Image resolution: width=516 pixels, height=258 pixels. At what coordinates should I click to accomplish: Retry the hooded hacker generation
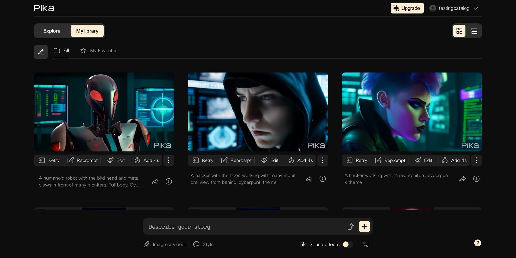(x=203, y=160)
